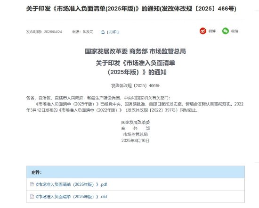
Task: Click the signature line 市场监管总局
Action: [x=135, y=134]
